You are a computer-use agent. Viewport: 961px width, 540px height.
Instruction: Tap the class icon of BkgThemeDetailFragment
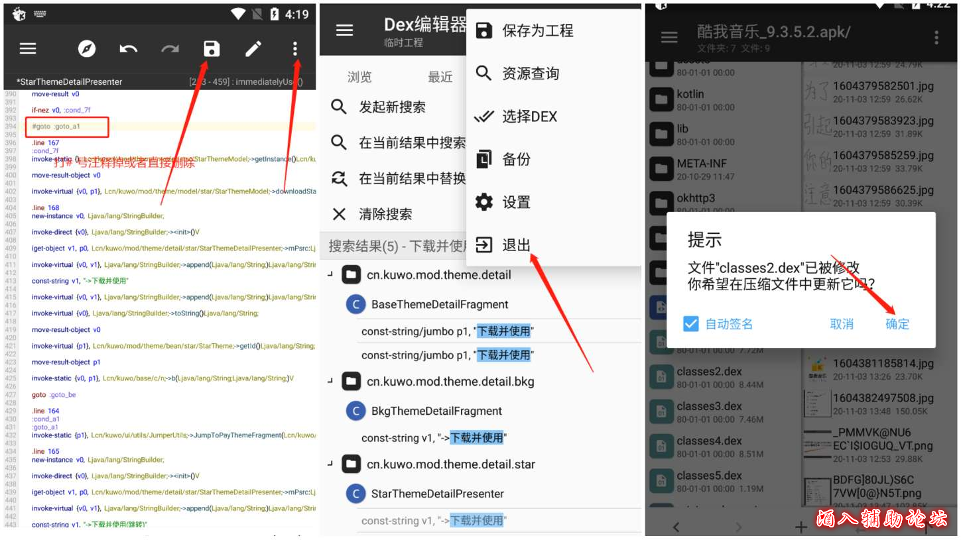(356, 411)
